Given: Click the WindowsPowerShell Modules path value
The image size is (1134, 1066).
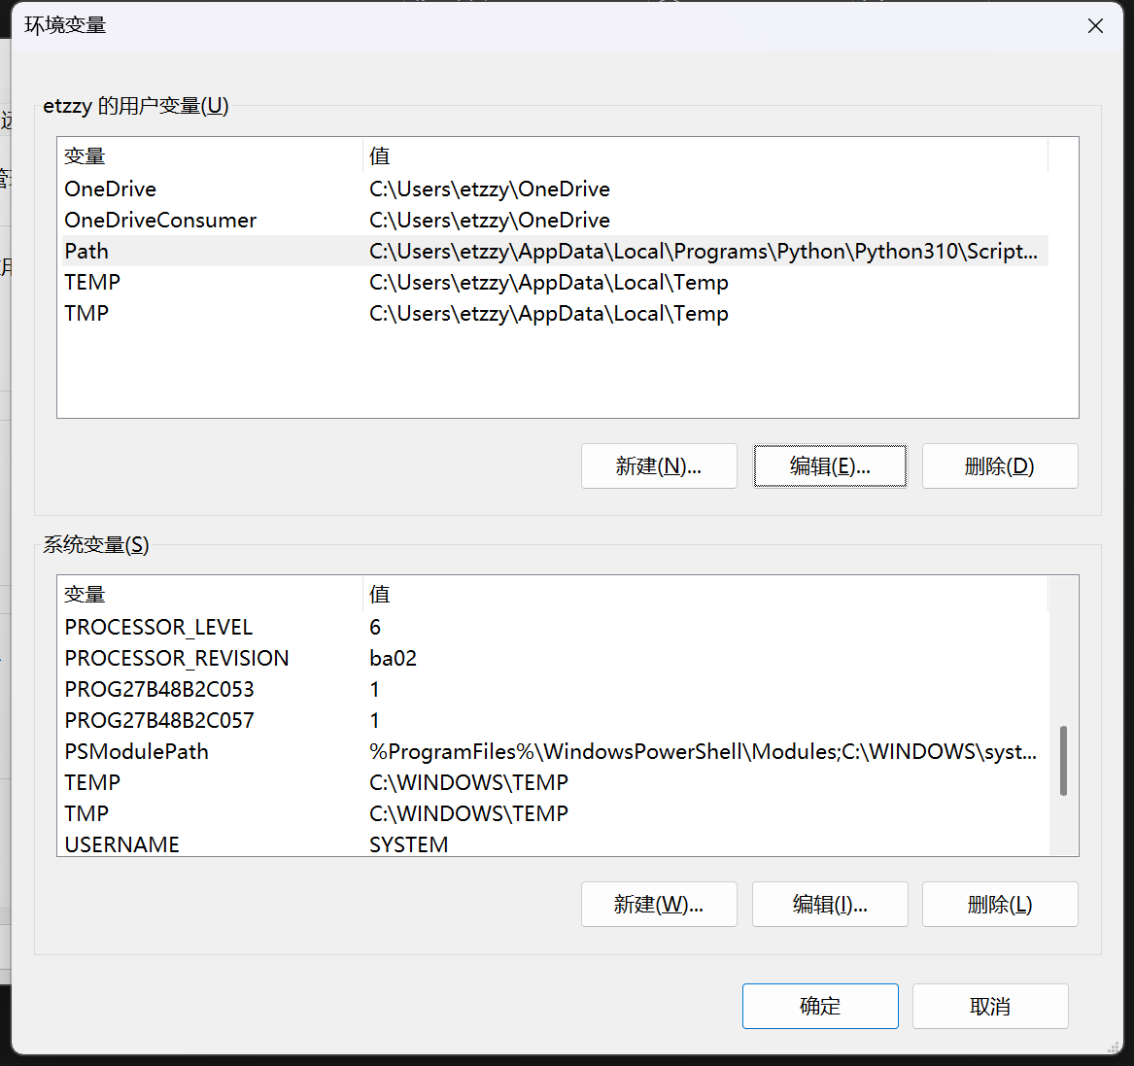Looking at the screenshot, I should coord(703,751).
